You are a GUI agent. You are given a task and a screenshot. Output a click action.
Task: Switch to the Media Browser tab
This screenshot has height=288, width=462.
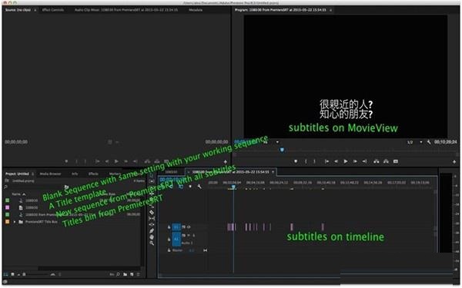(50, 174)
